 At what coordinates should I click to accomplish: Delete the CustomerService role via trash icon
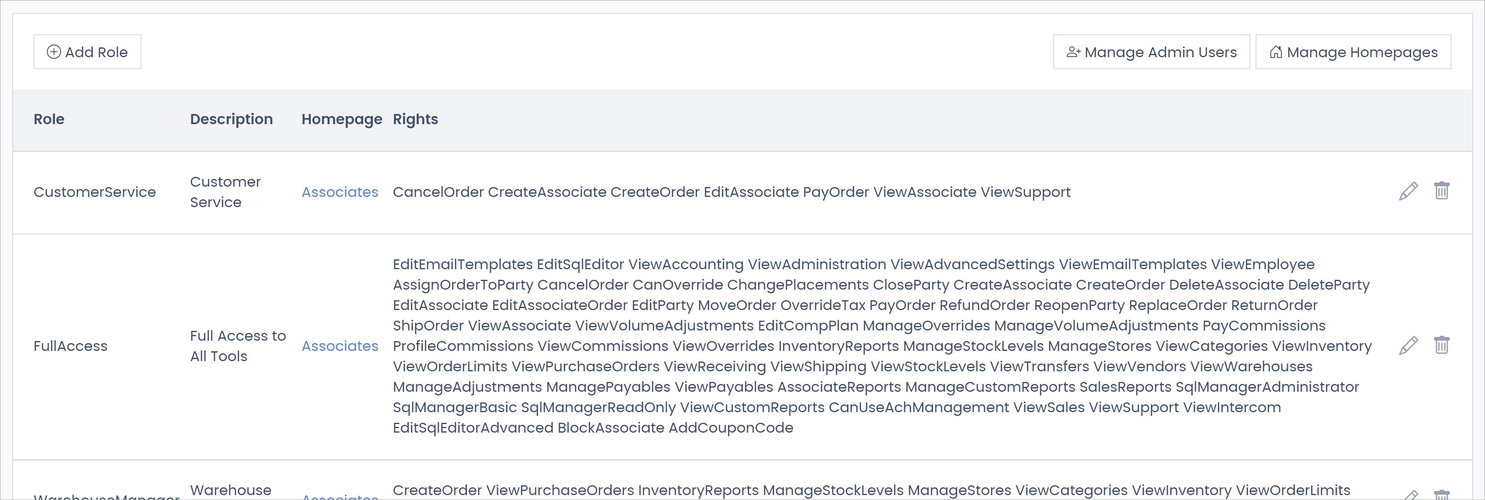tap(1441, 191)
